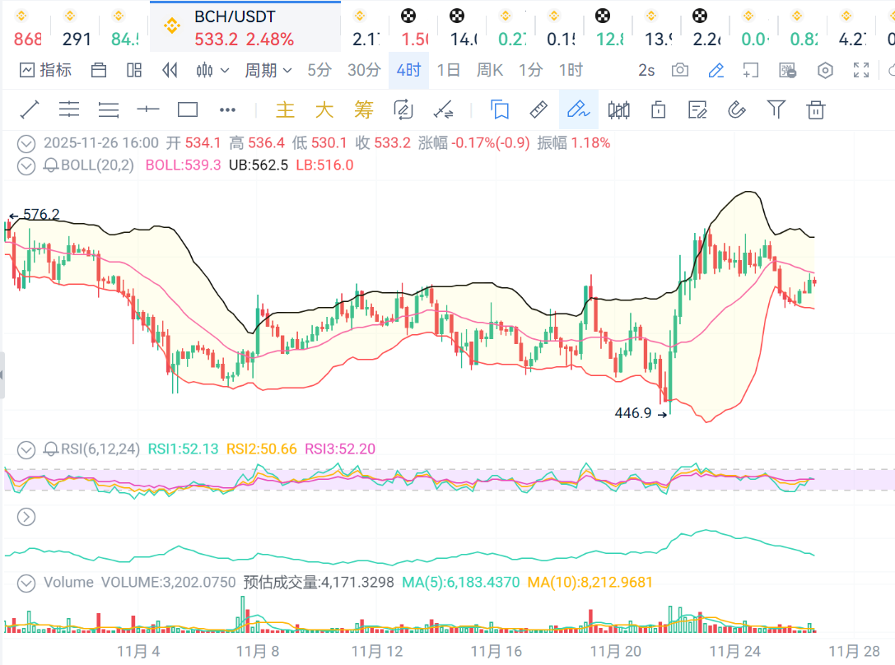Switch to the 30分 timeframe
The image size is (895, 665).
pos(363,71)
